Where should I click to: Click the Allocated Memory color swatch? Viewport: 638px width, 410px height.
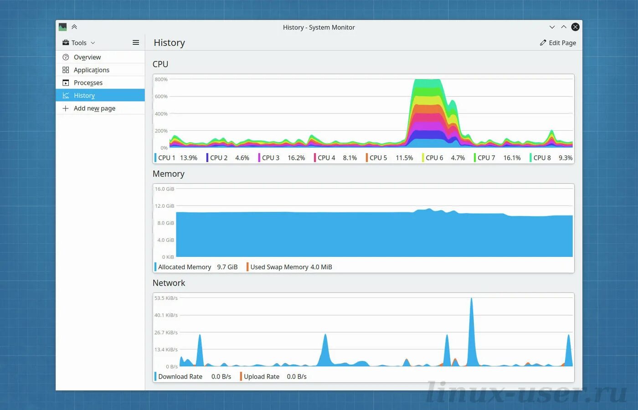pos(155,267)
